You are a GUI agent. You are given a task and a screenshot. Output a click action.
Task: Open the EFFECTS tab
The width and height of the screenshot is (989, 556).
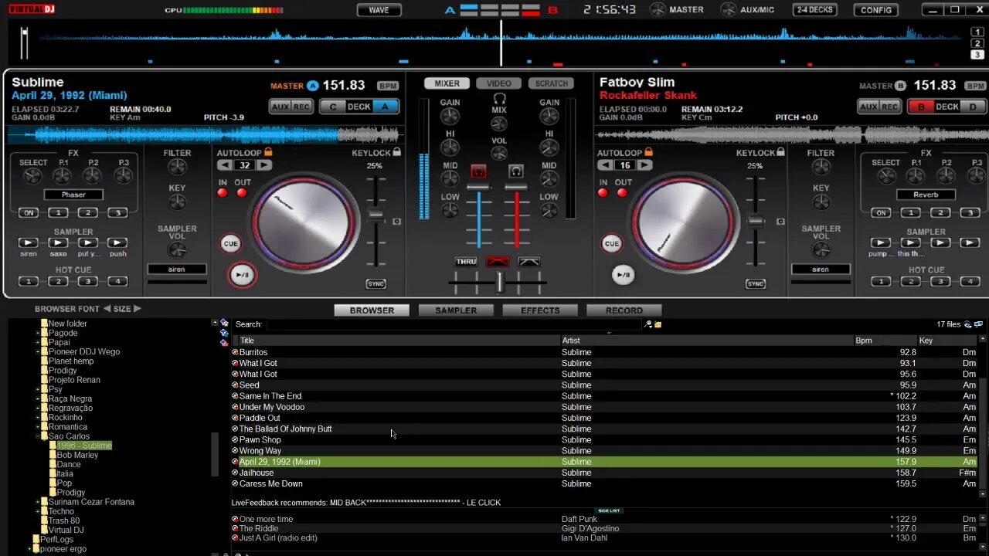[540, 310]
